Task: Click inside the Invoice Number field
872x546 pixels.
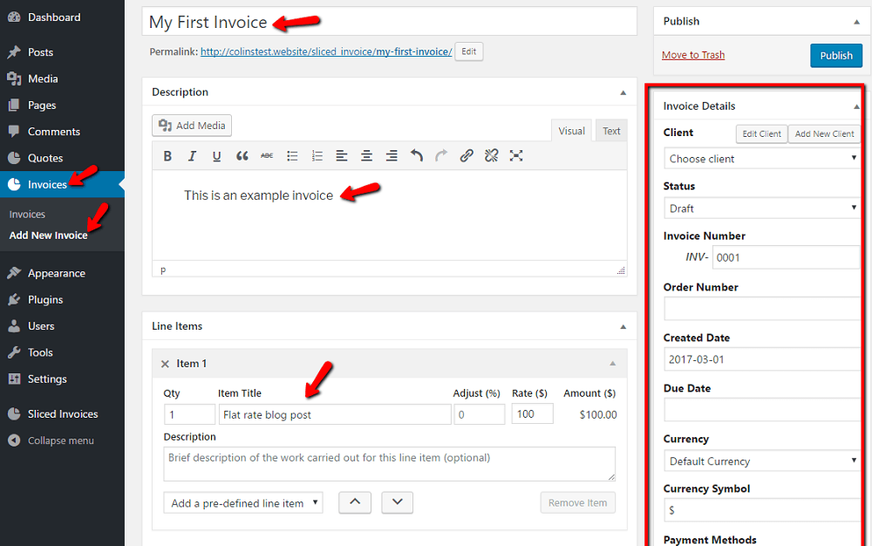Action: click(786, 256)
